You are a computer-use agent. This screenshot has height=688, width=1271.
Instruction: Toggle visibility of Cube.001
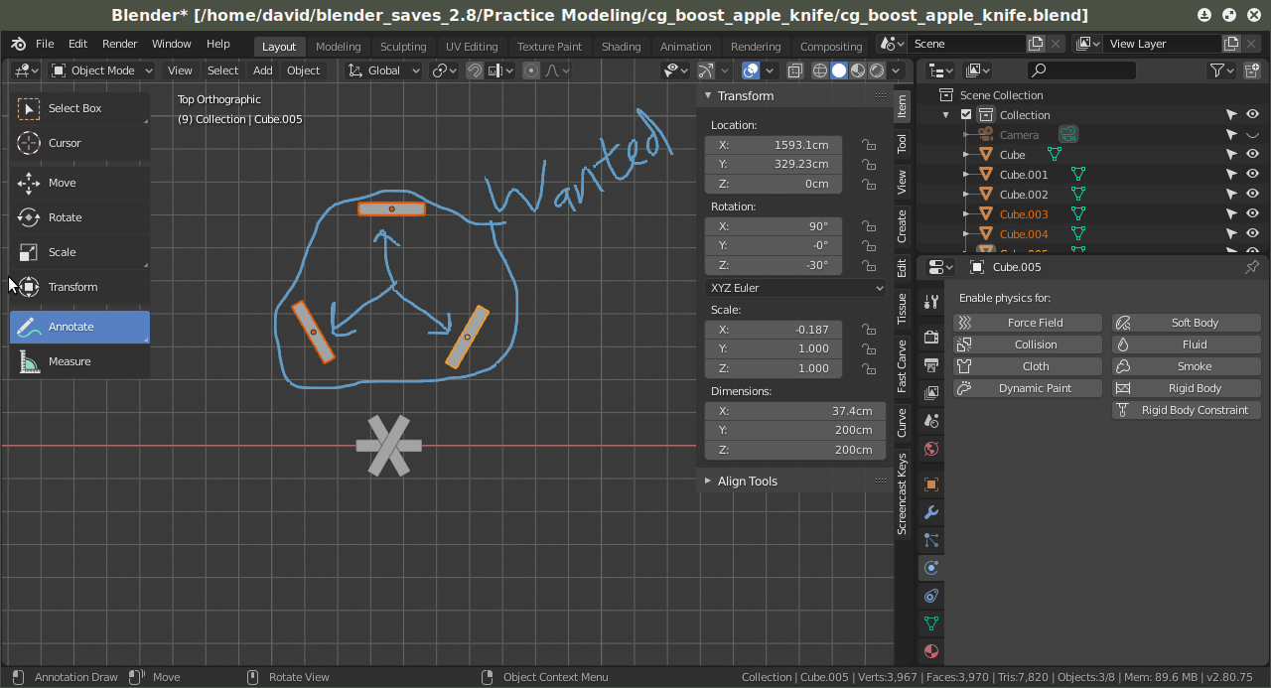(1252, 174)
